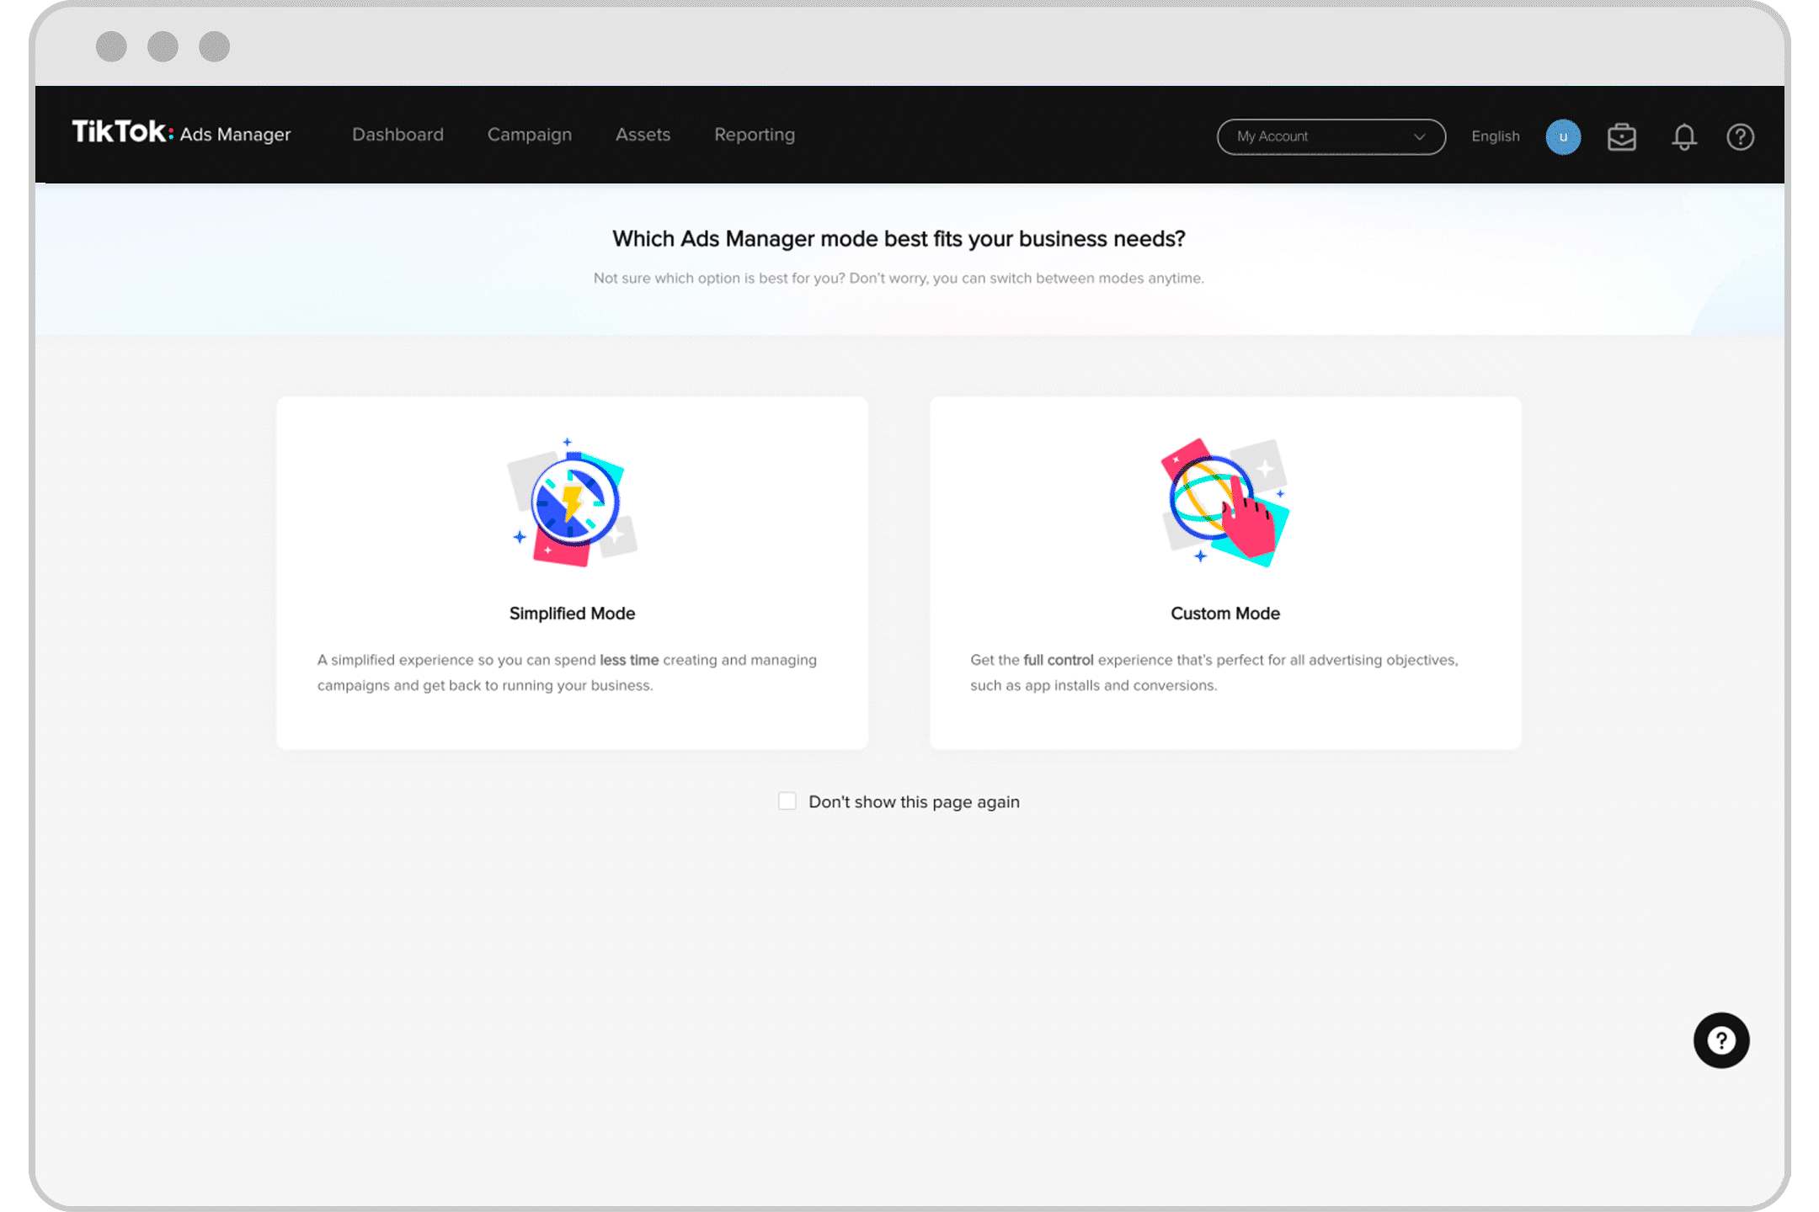Open the Campaign menu

point(528,134)
